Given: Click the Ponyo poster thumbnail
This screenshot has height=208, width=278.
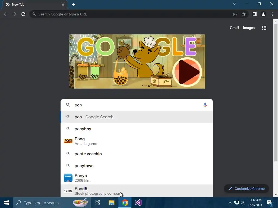Looking at the screenshot, I should click(68, 178).
